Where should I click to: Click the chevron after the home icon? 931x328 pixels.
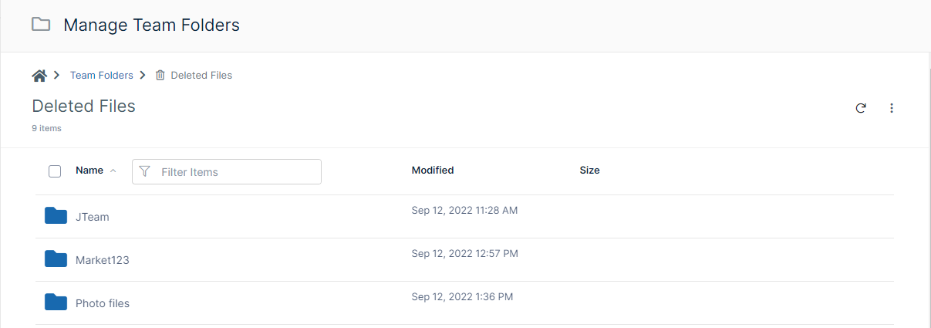pyautogui.click(x=57, y=76)
